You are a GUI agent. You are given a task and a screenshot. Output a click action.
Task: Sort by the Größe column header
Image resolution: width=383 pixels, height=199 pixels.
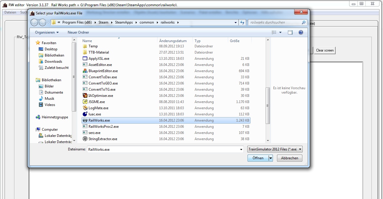(x=235, y=41)
